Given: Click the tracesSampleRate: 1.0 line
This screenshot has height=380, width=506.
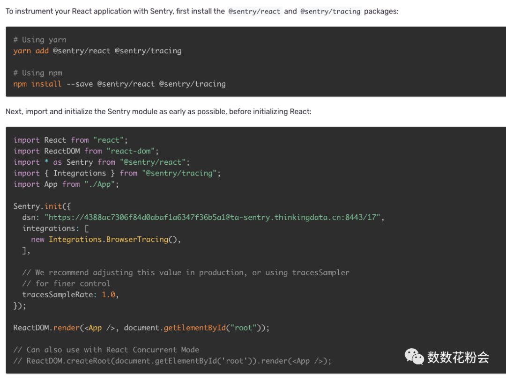Looking at the screenshot, I should point(70,294).
